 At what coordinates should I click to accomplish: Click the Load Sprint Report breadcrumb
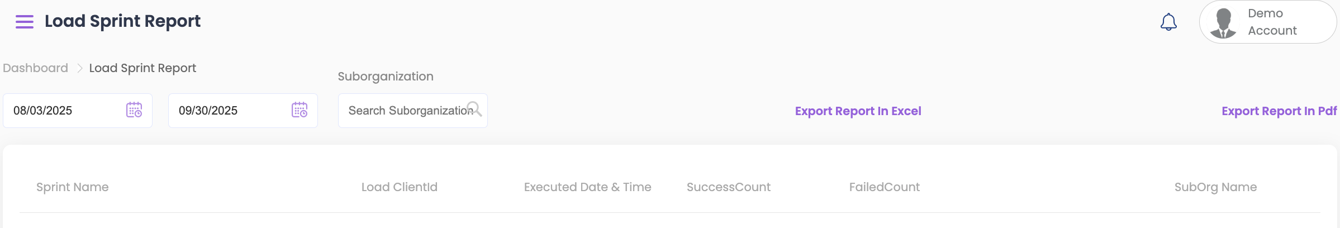click(x=142, y=68)
